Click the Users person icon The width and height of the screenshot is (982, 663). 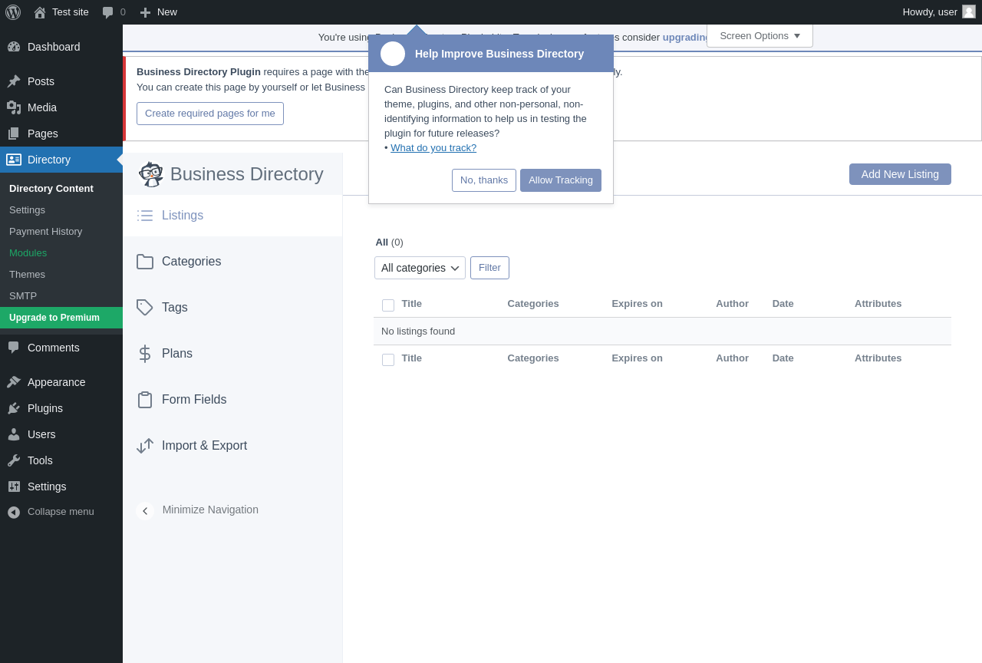[14, 434]
